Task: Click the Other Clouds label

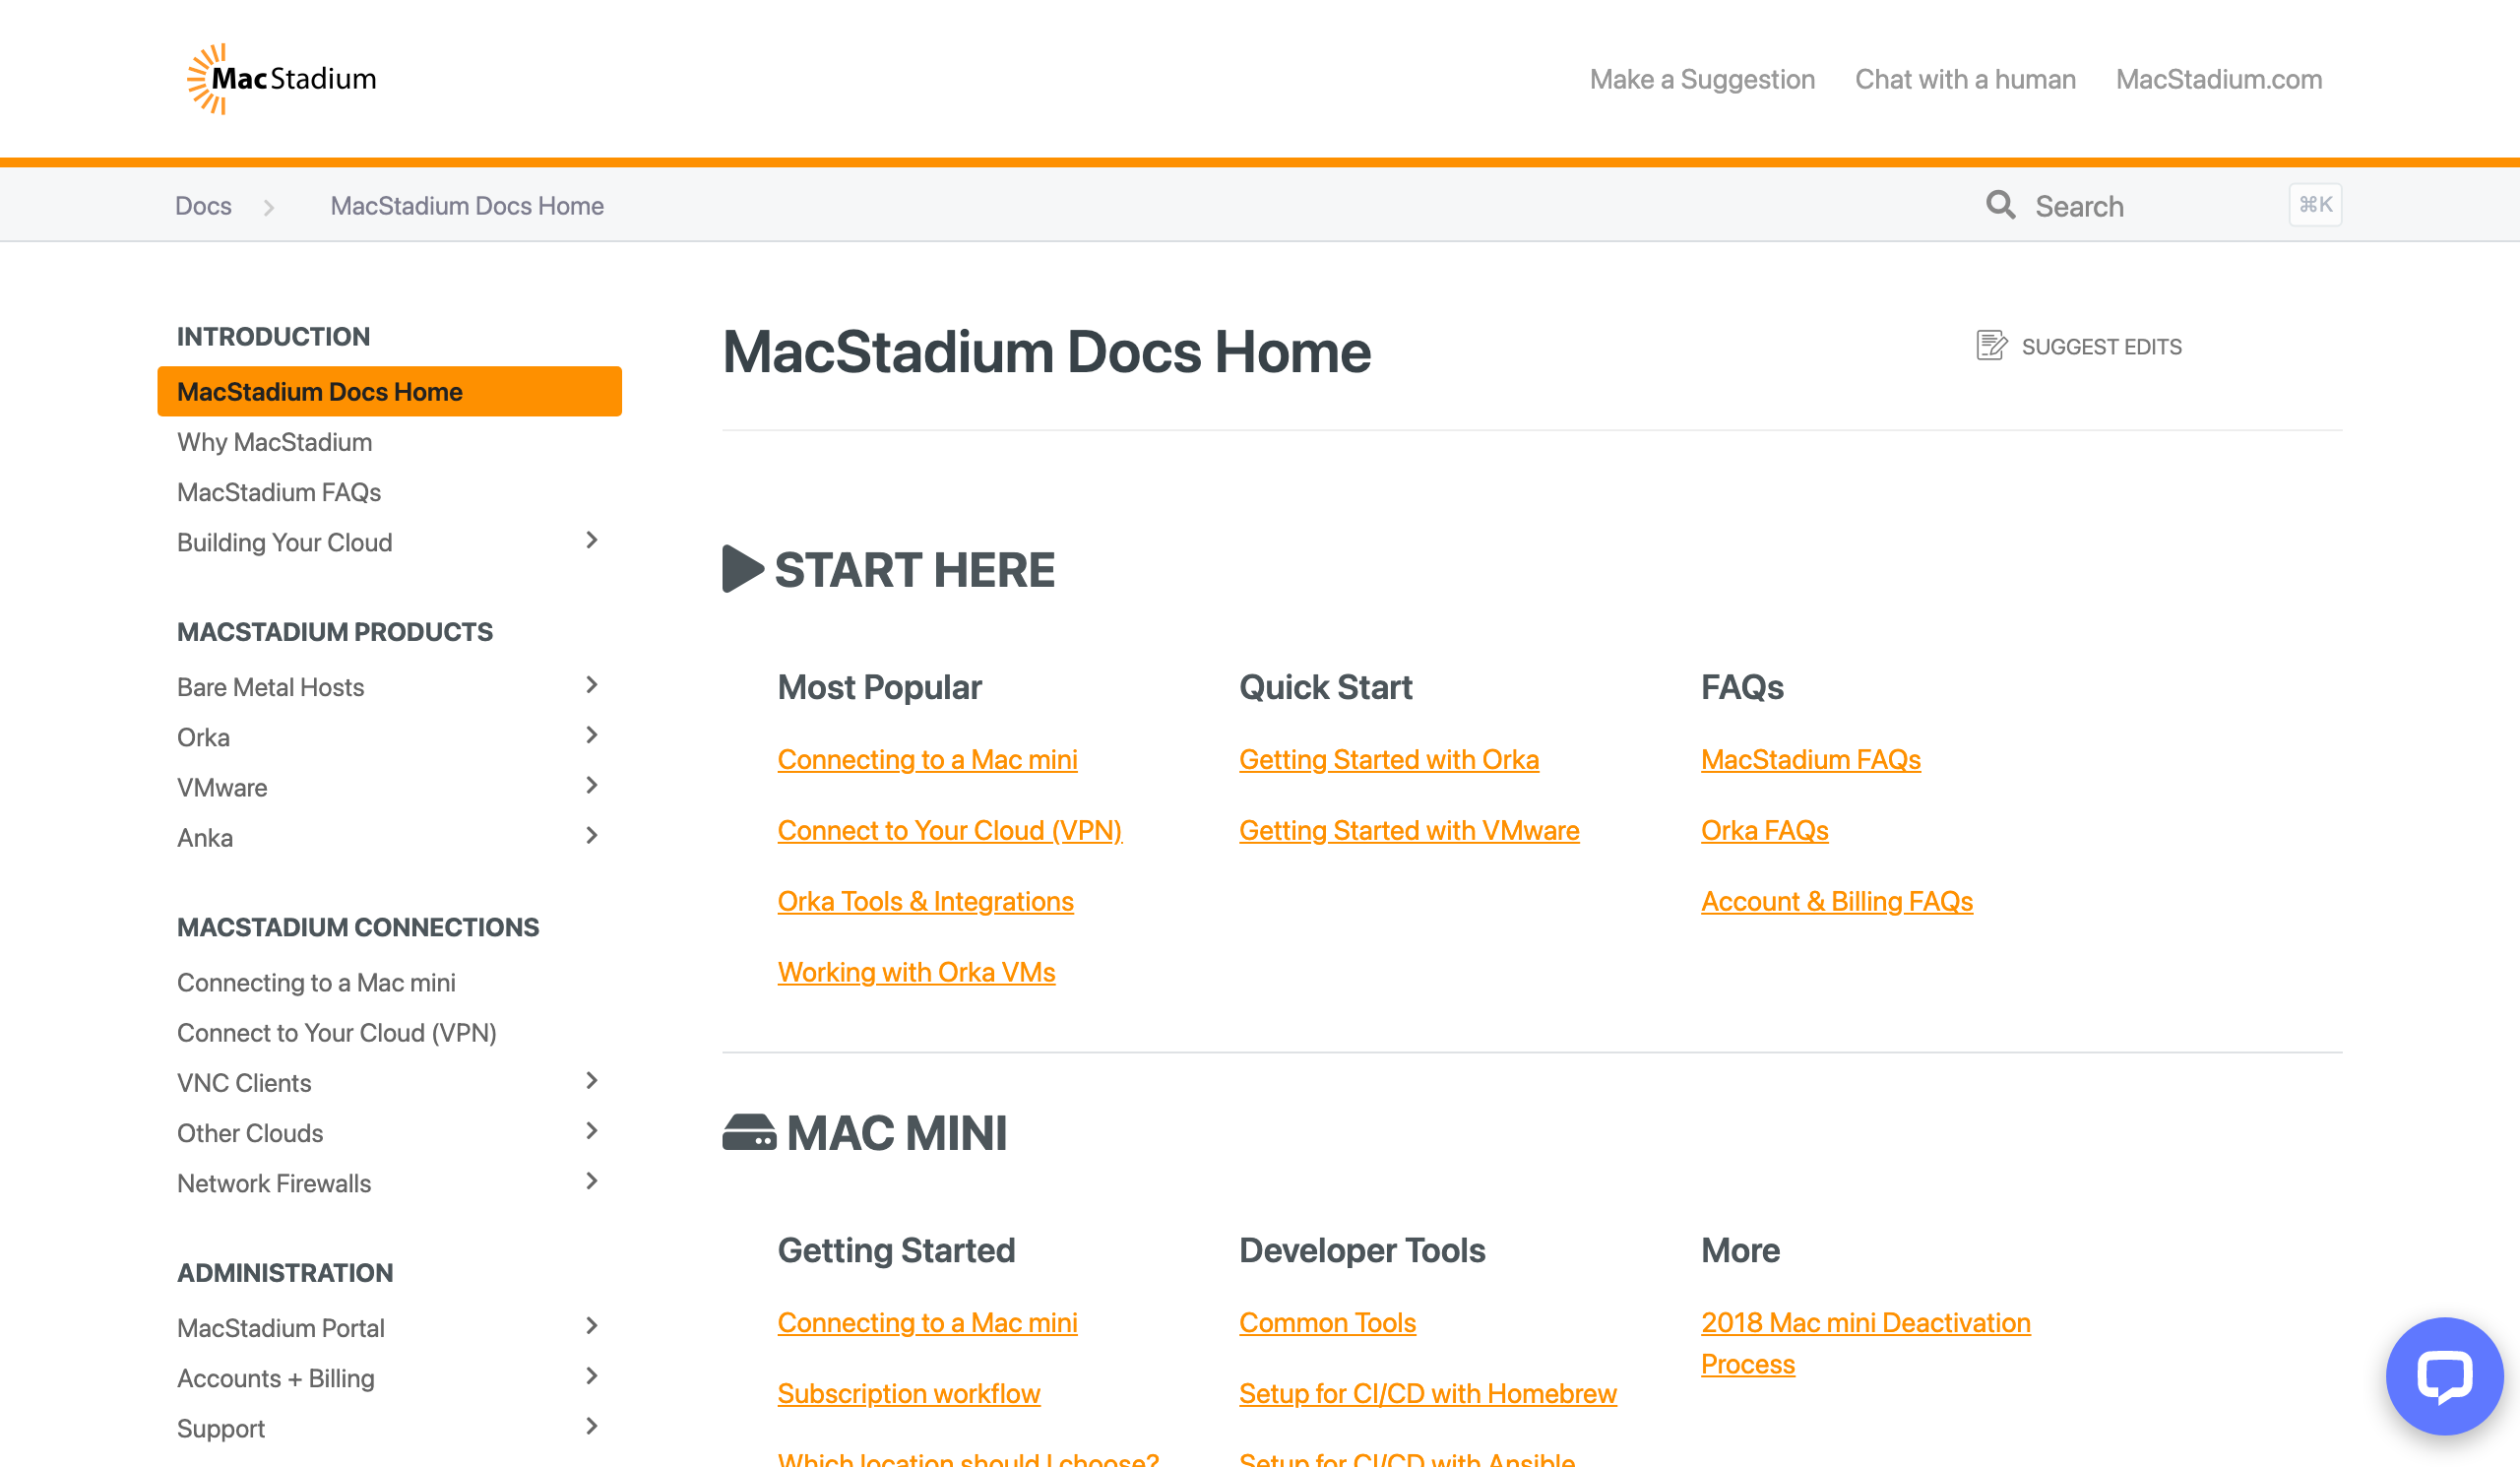Action: pyautogui.click(x=250, y=1132)
